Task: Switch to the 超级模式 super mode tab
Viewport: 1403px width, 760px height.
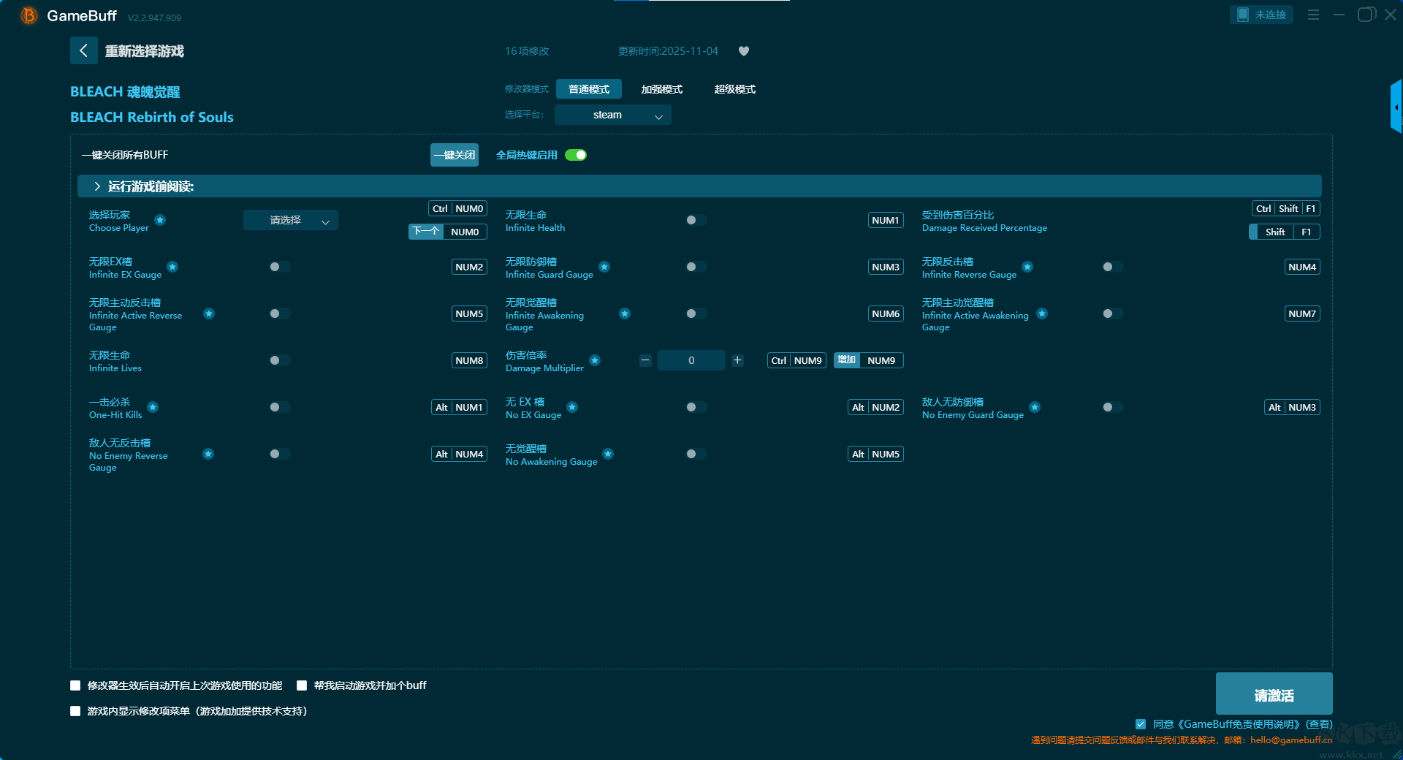Action: (x=734, y=89)
